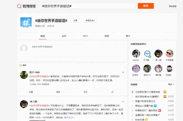Click the Weibo search magnifier logo
Screen dimensions: 183x121
coord(19,6)
